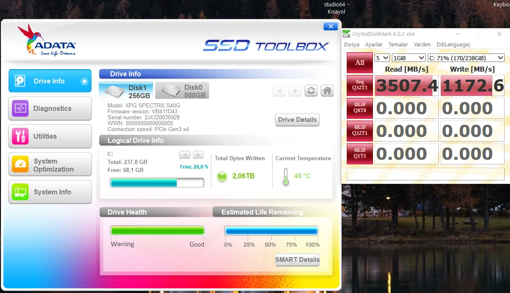Open test size dropdown showing 1GiB
This screenshot has width=510, height=293.
(x=408, y=58)
